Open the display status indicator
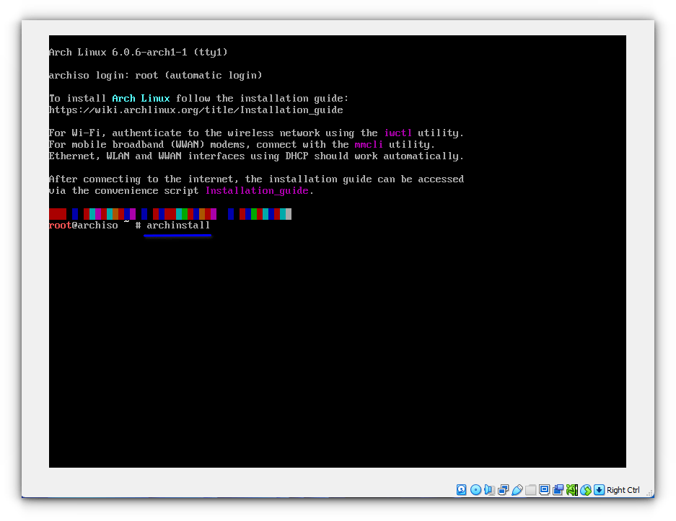 tap(545, 489)
